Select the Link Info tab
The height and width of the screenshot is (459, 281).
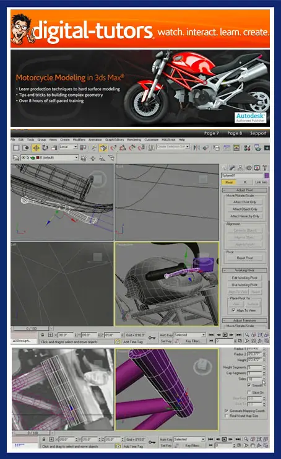pos(261,182)
